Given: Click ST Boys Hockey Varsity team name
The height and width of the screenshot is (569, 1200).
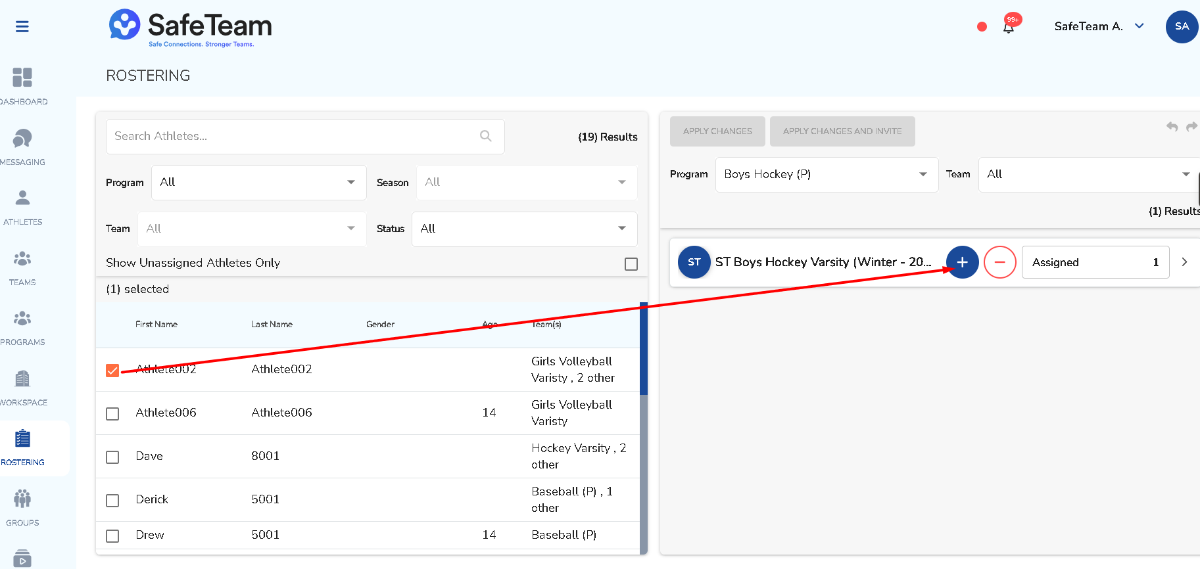Looking at the screenshot, I should click(x=823, y=262).
